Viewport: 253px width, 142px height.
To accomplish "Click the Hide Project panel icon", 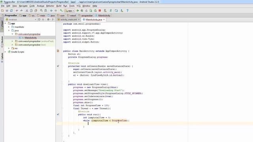I will click(53, 19).
